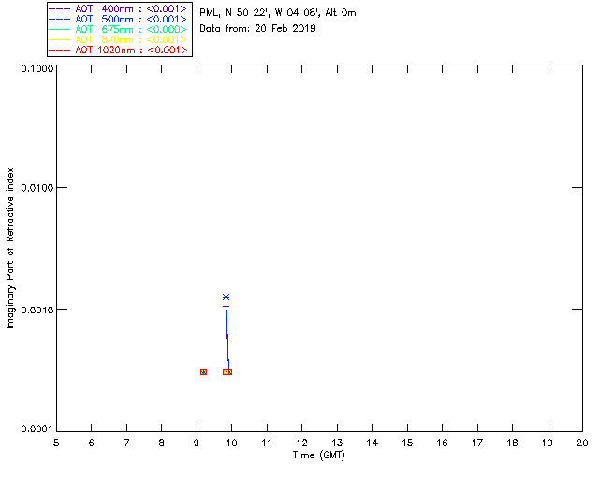Screen dimensions: 599x479
Task: Click the blue asterisk data marker
Action: (226, 297)
